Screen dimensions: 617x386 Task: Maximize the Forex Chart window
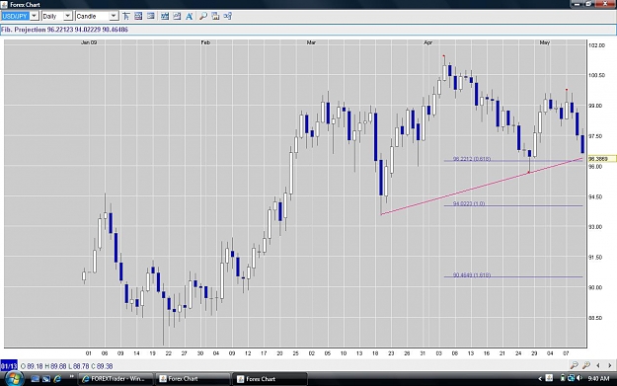coord(589,4)
